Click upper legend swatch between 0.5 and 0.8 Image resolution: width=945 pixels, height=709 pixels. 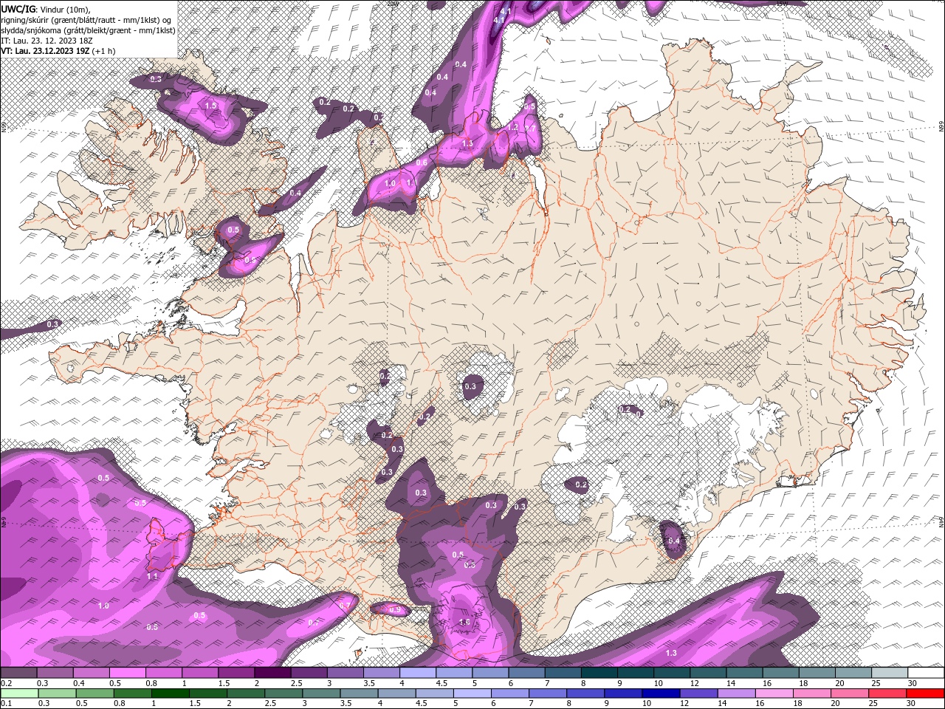(x=127, y=673)
